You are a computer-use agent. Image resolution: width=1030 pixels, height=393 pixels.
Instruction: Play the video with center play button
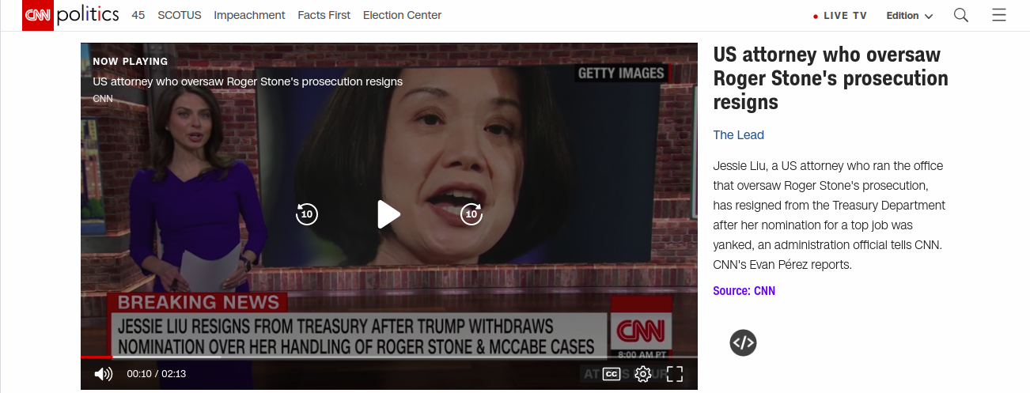coord(388,214)
